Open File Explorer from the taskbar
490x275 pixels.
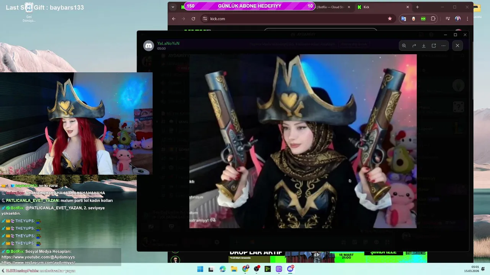click(x=234, y=269)
